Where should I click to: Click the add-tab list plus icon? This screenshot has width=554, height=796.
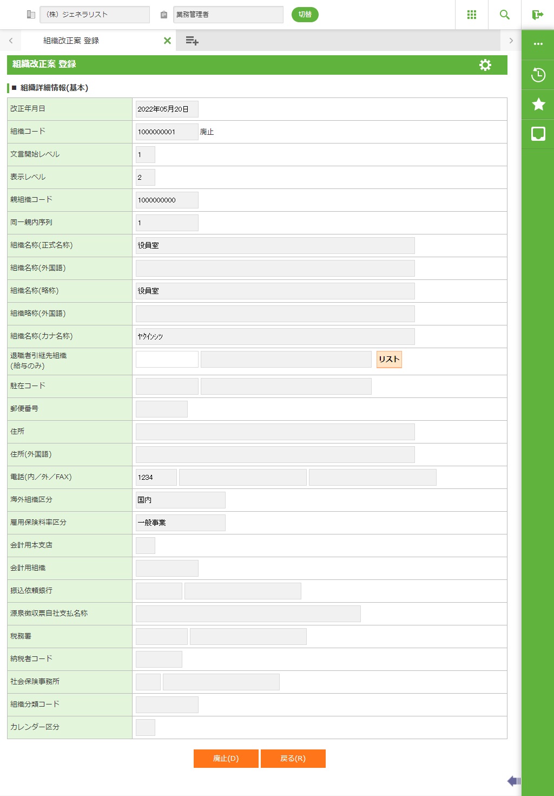[192, 41]
